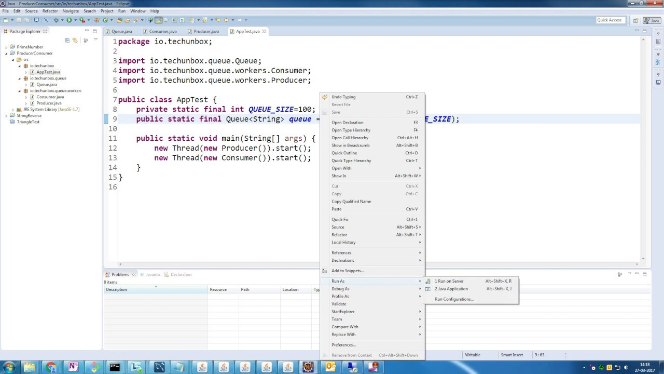Click the Save toolbar icon

[19, 20]
